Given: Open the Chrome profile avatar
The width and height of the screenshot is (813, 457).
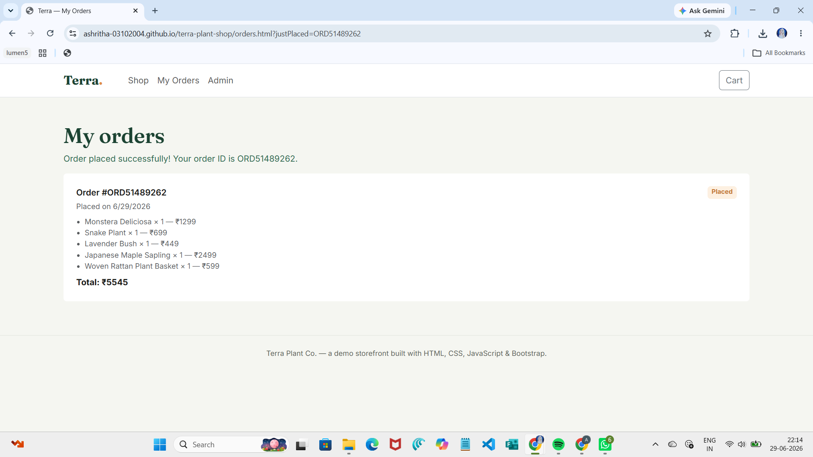Looking at the screenshot, I should tap(782, 33).
